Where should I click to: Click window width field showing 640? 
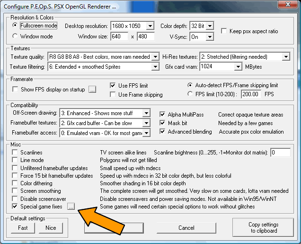pyautogui.click(x=119, y=36)
